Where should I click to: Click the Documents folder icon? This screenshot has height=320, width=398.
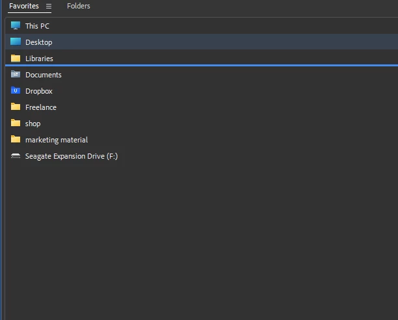click(16, 74)
